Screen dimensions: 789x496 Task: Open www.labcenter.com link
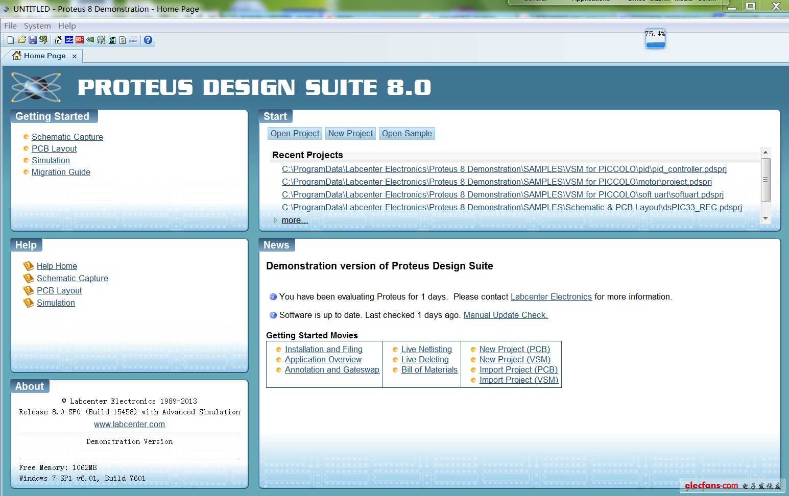pos(129,424)
